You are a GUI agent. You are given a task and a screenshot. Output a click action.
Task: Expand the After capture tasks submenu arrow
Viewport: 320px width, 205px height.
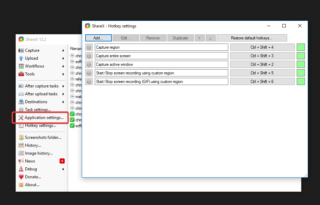(63, 86)
